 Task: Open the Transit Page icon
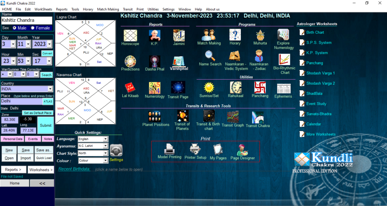pyautogui.click(x=178, y=88)
